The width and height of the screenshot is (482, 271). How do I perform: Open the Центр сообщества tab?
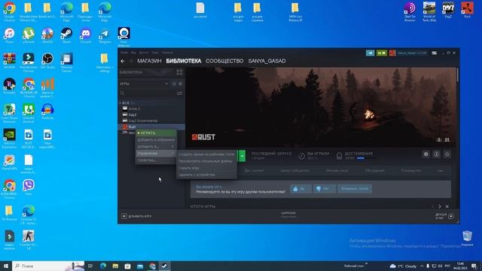[294, 171]
